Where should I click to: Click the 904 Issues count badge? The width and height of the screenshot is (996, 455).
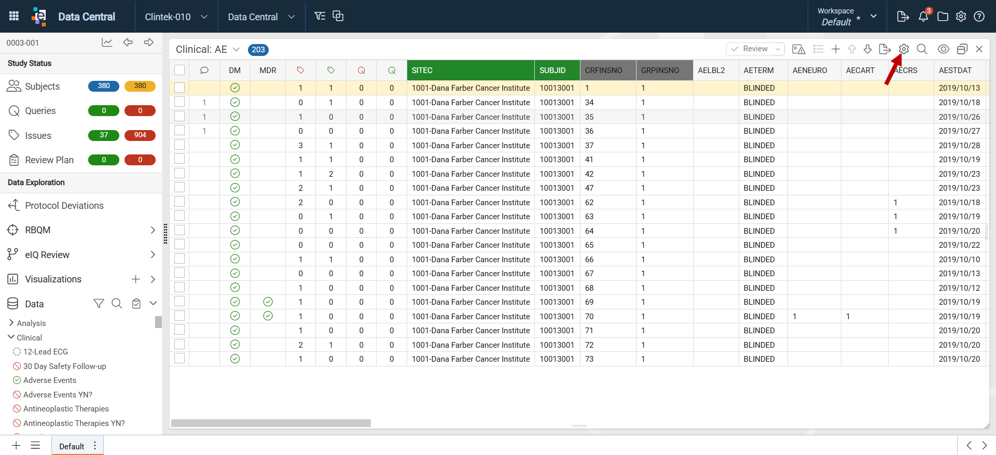tap(140, 135)
